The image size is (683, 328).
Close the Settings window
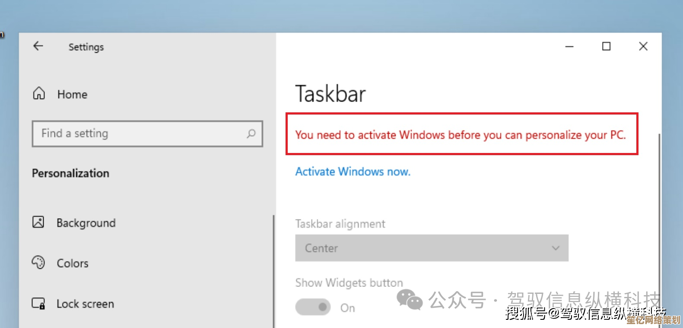coord(643,46)
